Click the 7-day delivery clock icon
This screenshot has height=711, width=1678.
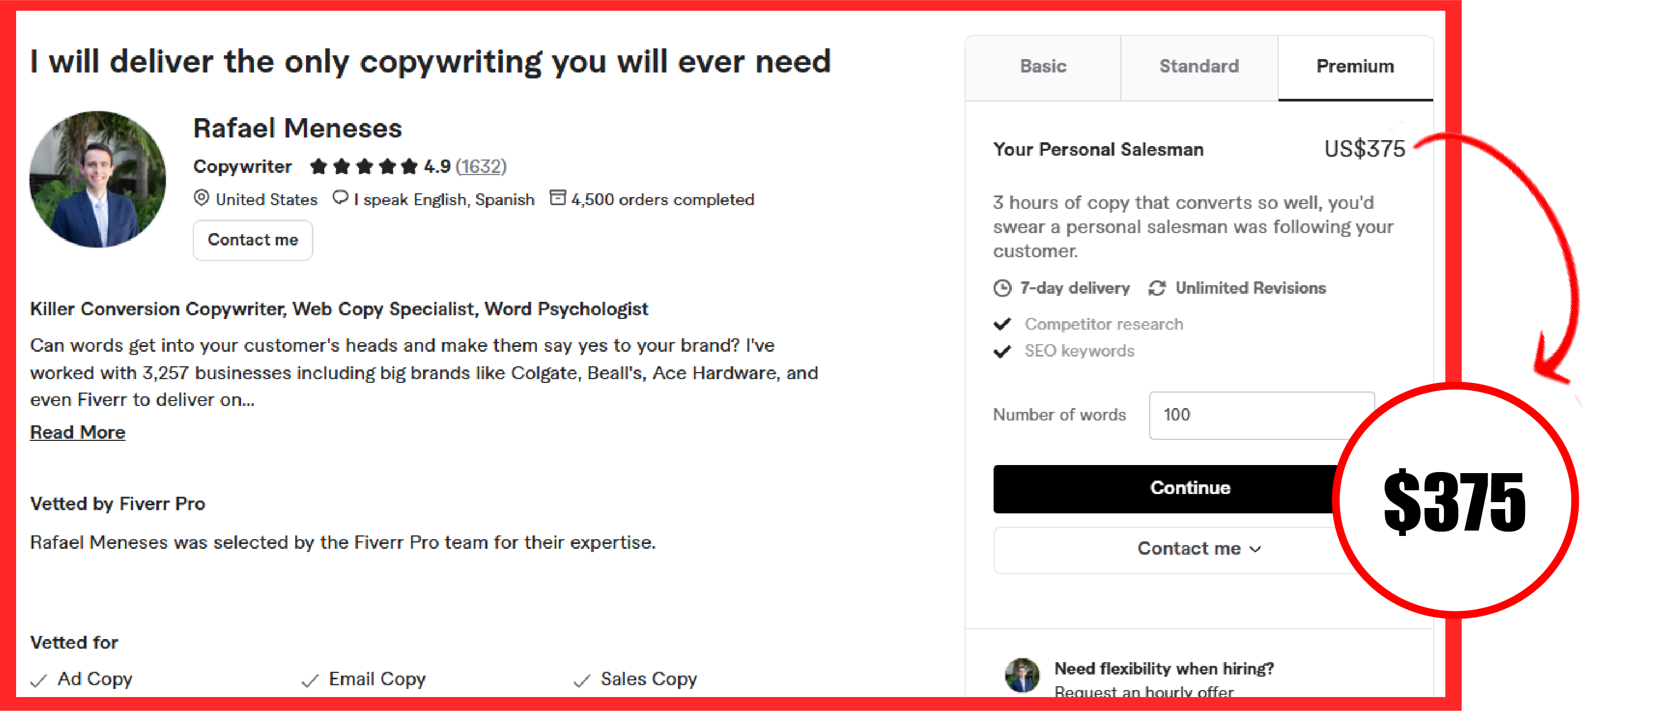coord(1003,288)
